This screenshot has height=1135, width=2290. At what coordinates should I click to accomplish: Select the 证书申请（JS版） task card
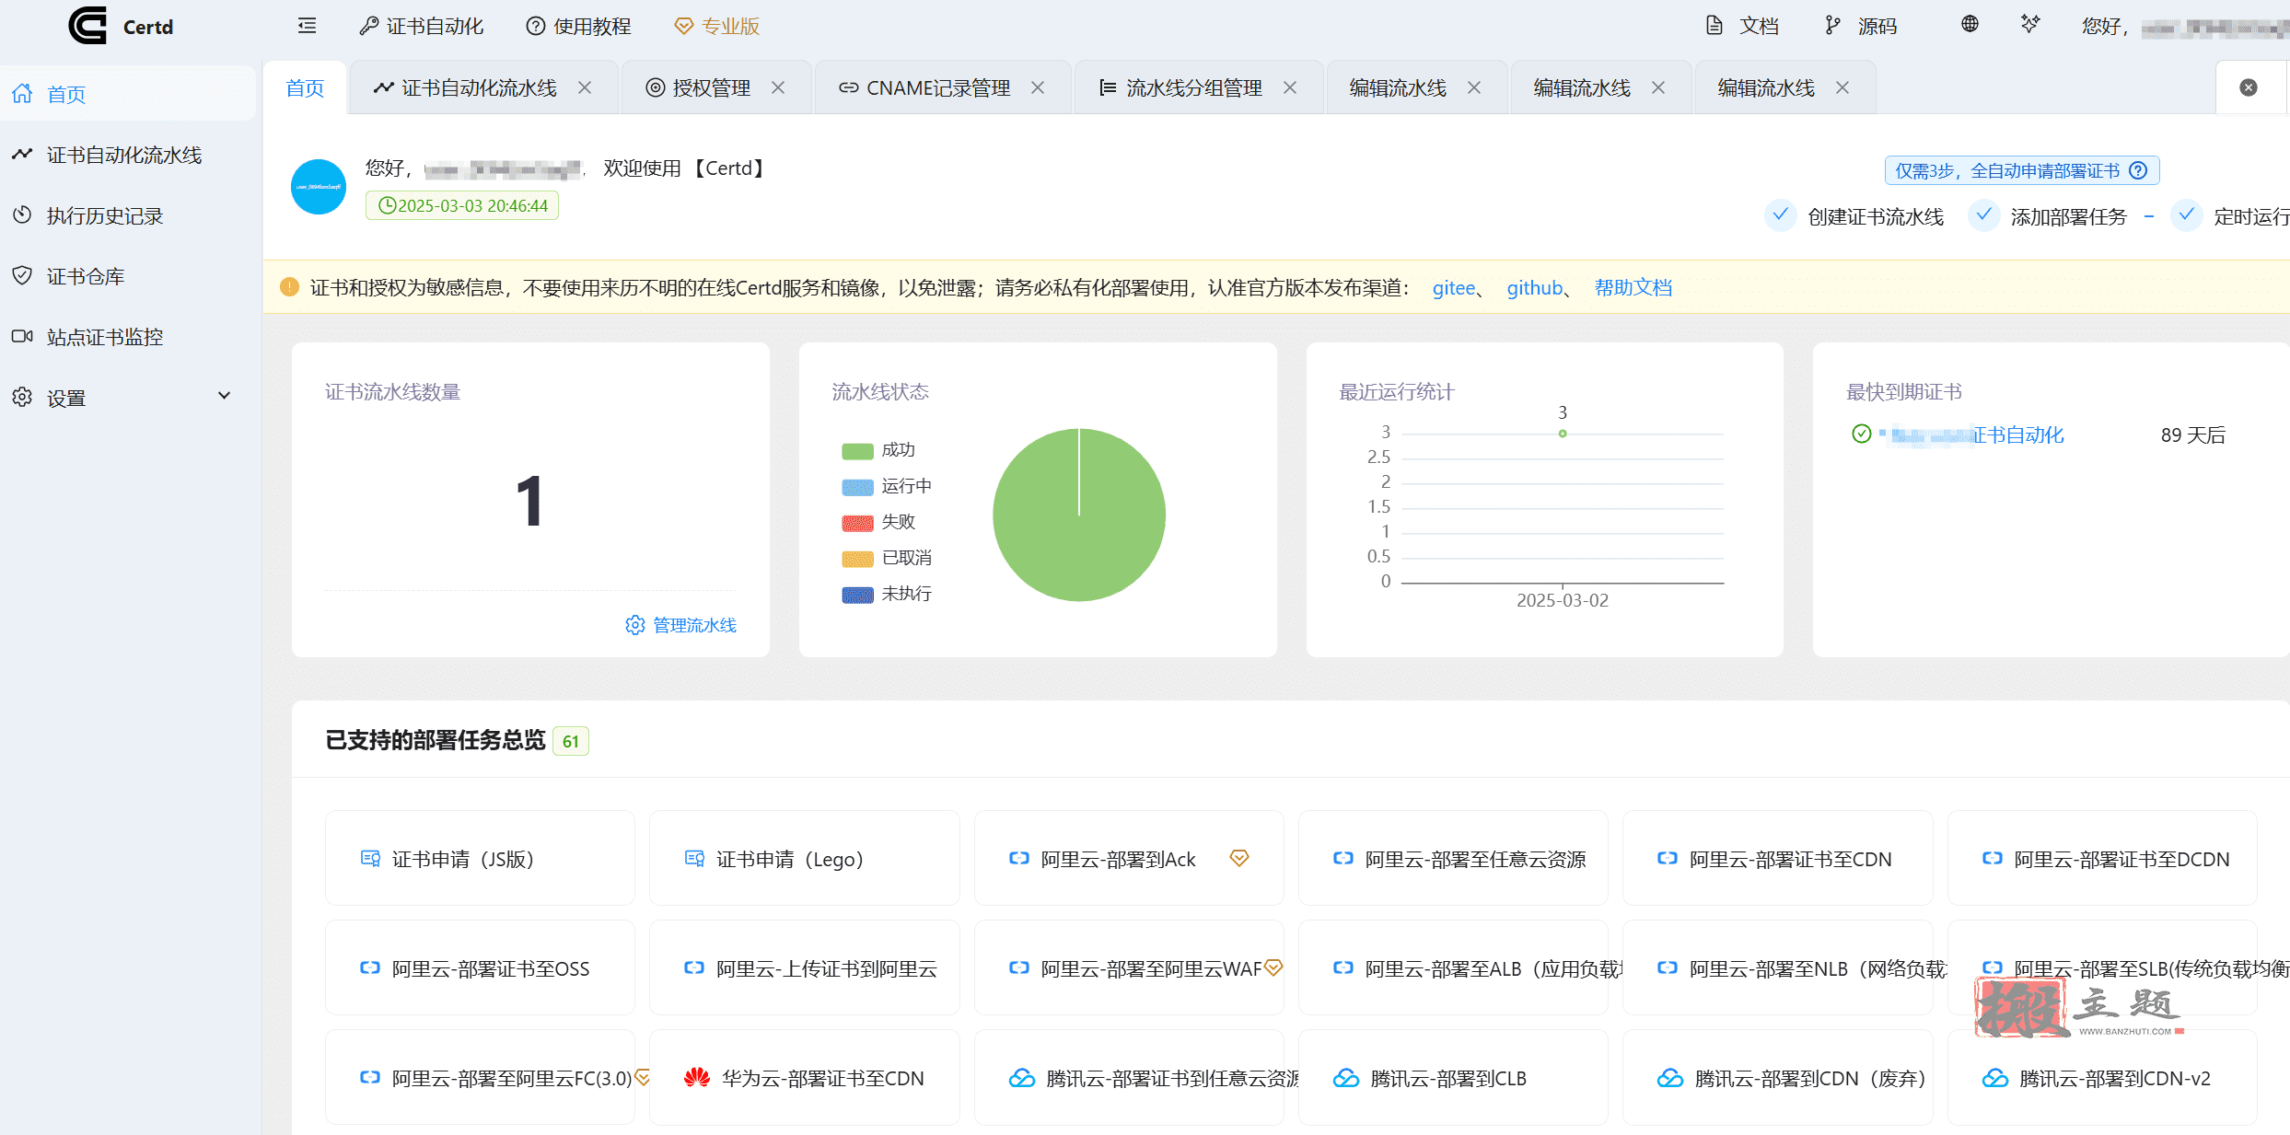click(x=480, y=858)
